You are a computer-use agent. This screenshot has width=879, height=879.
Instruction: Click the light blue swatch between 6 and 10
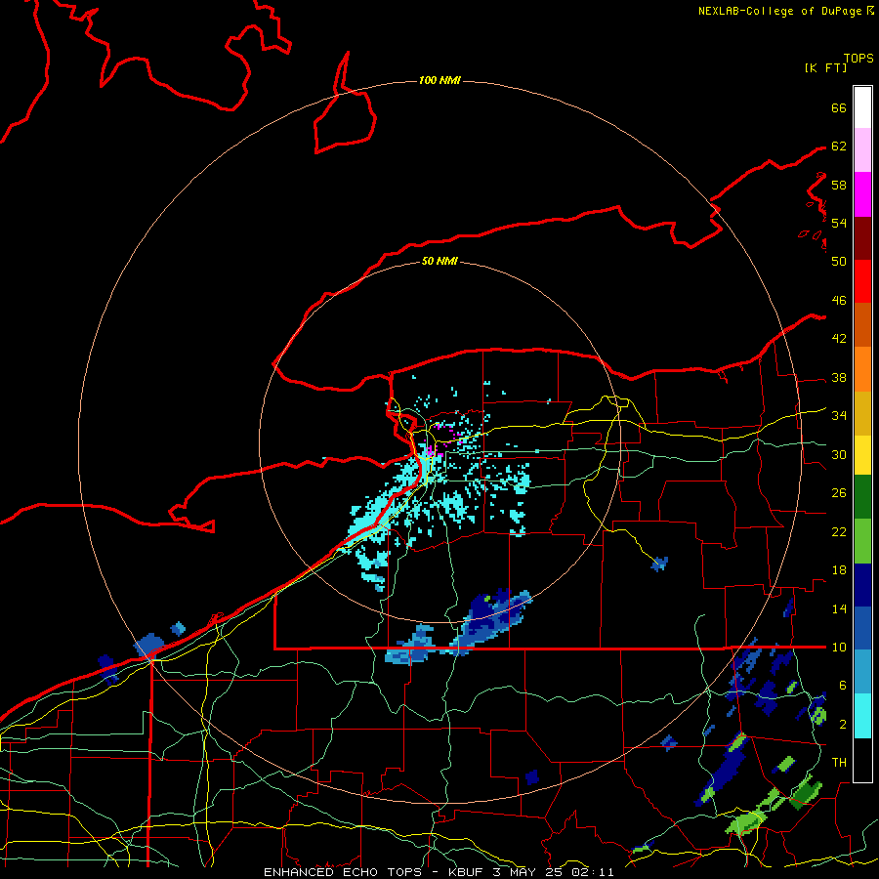(x=862, y=672)
